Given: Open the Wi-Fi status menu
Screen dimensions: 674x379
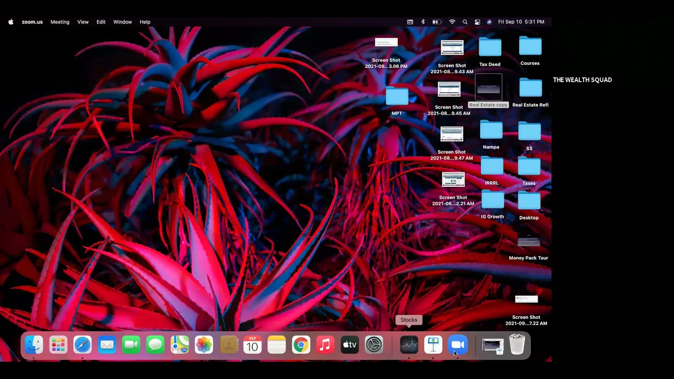Looking at the screenshot, I should [x=452, y=22].
